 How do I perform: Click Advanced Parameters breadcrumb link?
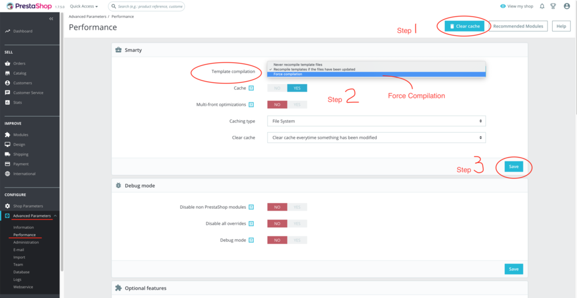88,17
